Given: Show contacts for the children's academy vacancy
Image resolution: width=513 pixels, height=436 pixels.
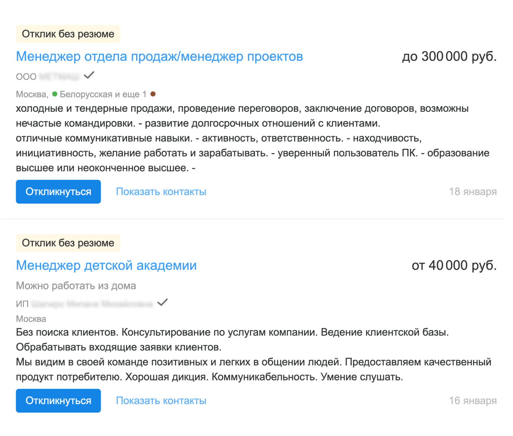Looking at the screenshot, I should 161,400.
